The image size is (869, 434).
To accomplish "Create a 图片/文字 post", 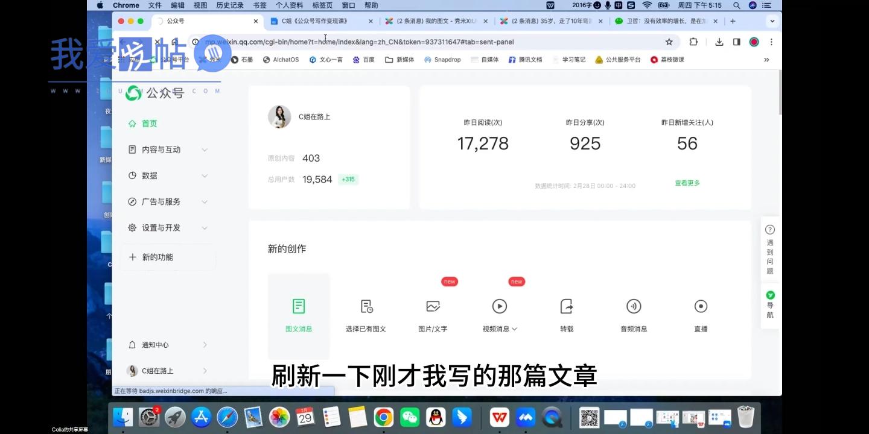I will click(x=433, y=315).
